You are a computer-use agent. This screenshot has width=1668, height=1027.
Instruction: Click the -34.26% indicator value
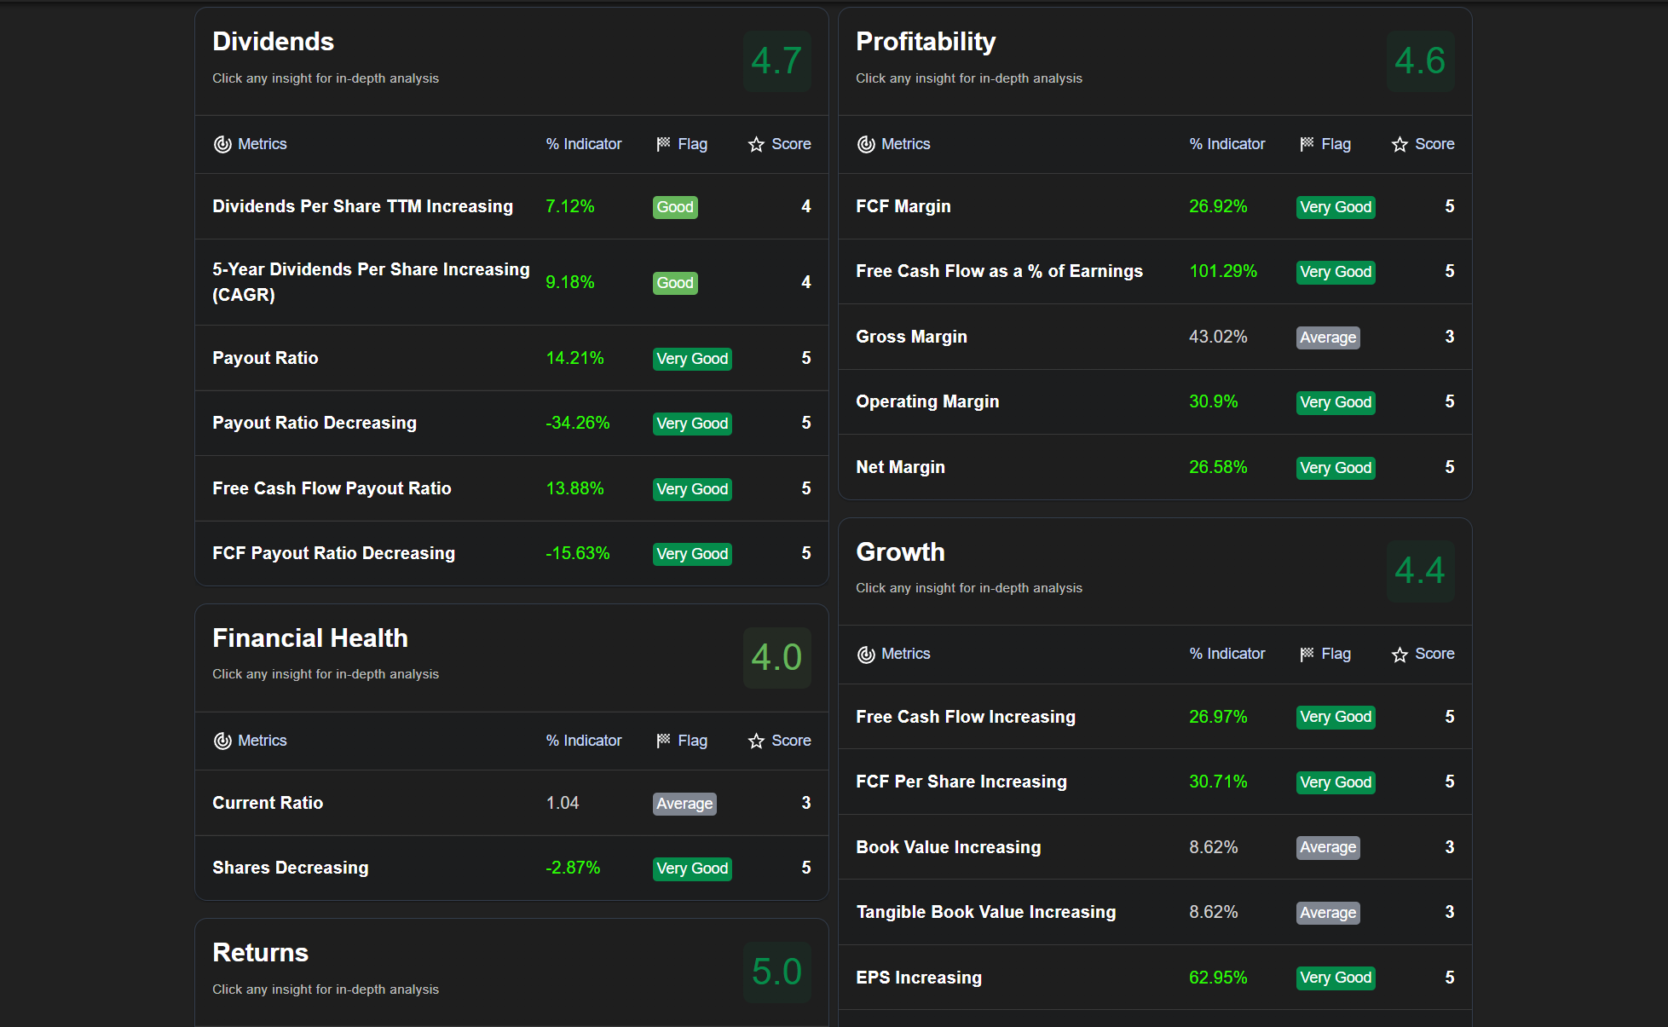578,423
